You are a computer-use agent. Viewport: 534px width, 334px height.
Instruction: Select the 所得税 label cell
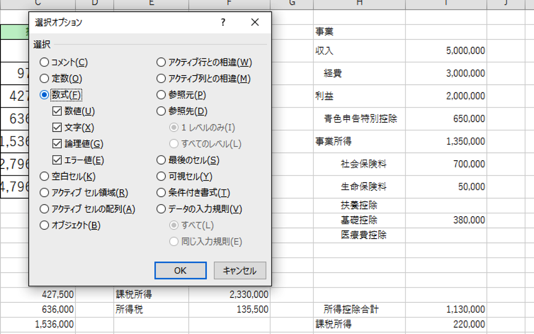coord(151,310)
